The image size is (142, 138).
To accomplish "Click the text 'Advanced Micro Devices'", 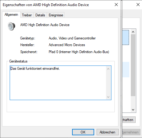I will (67, 45).
